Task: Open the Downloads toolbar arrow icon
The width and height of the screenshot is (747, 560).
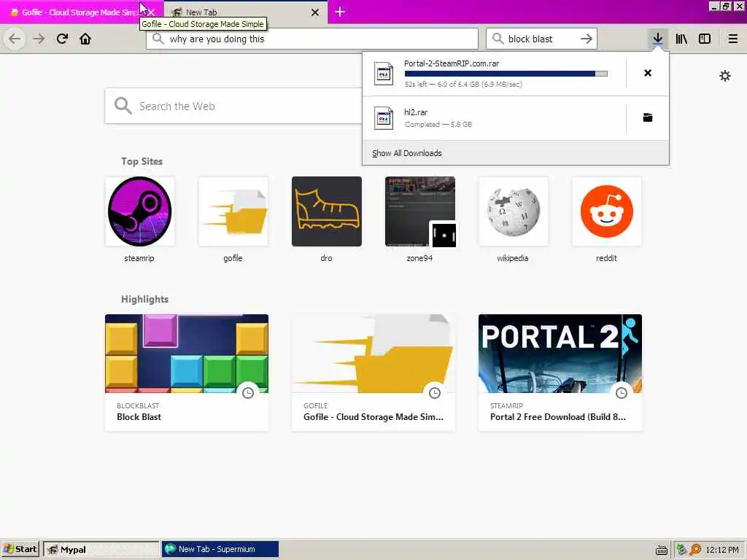Action: coord(657,39)
